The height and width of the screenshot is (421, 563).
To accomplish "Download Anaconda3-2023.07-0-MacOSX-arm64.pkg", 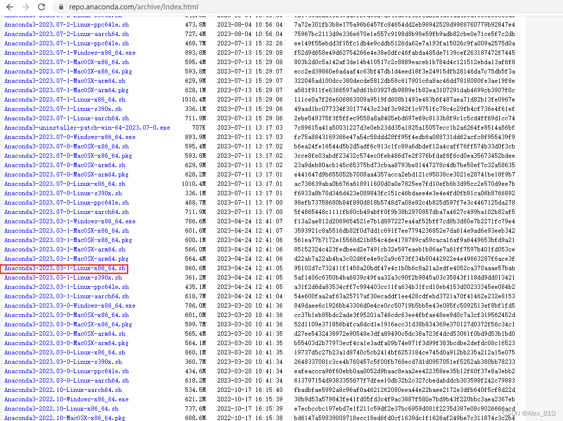I will [x=67, y=175].
